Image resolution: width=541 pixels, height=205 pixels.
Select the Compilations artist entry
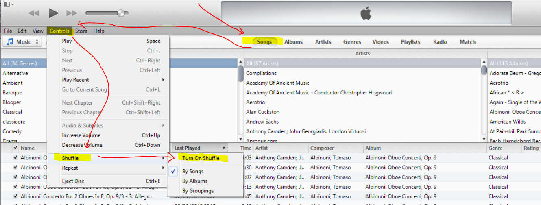click(x=261, y=74)
